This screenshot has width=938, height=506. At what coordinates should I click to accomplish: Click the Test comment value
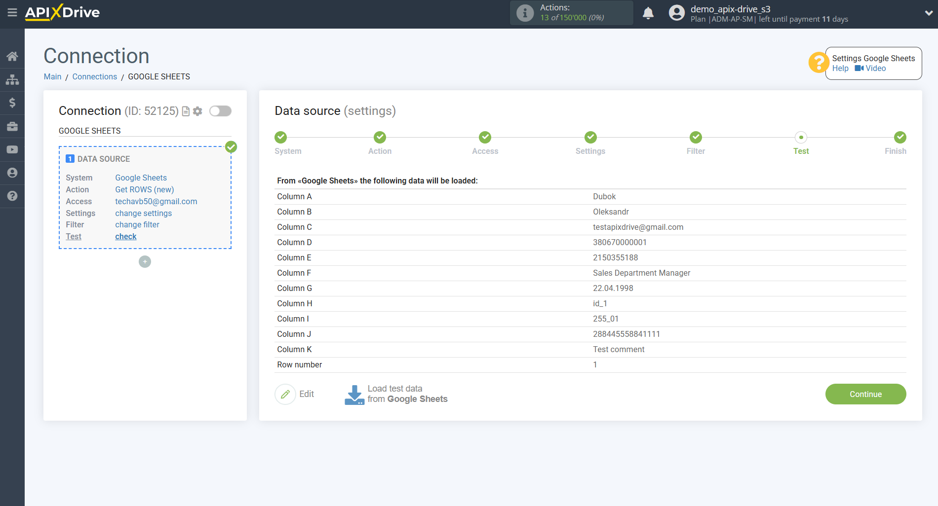(619, 349)
